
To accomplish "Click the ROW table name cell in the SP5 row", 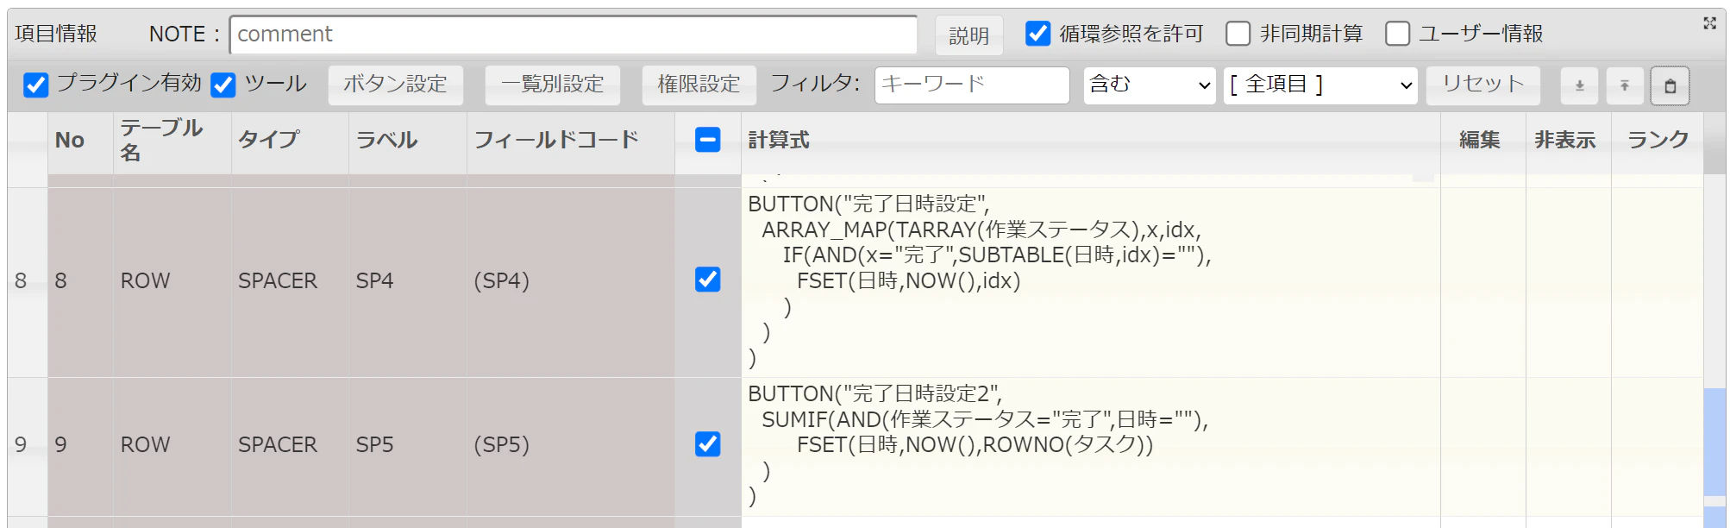I will pos(172,446).
